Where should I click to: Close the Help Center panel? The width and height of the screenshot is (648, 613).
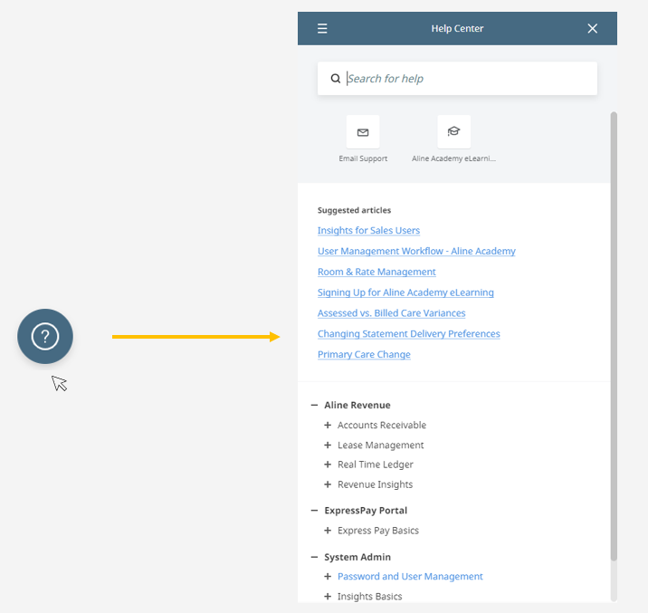[x=592, y=28]
